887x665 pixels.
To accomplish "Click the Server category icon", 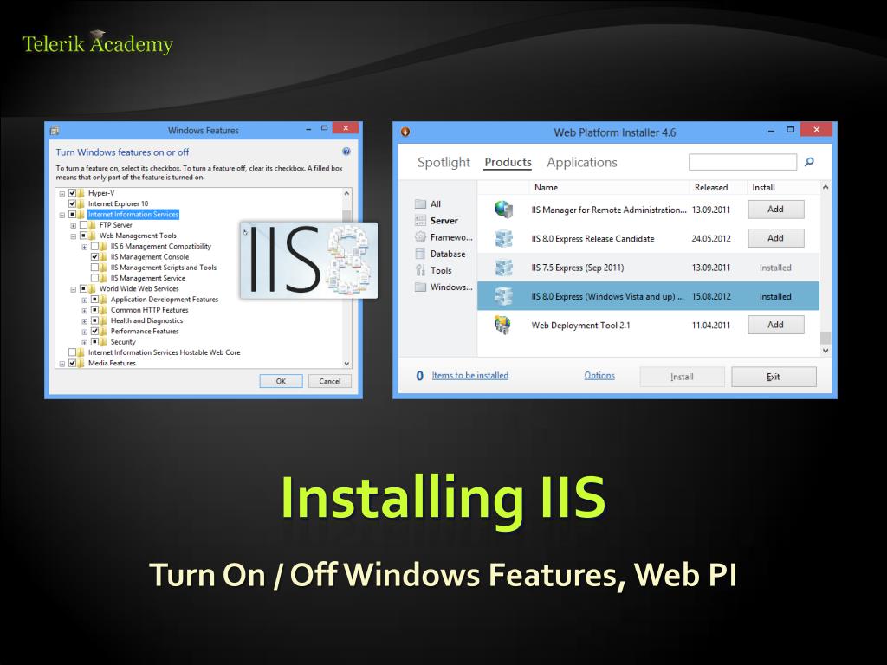I will point(420,221).
